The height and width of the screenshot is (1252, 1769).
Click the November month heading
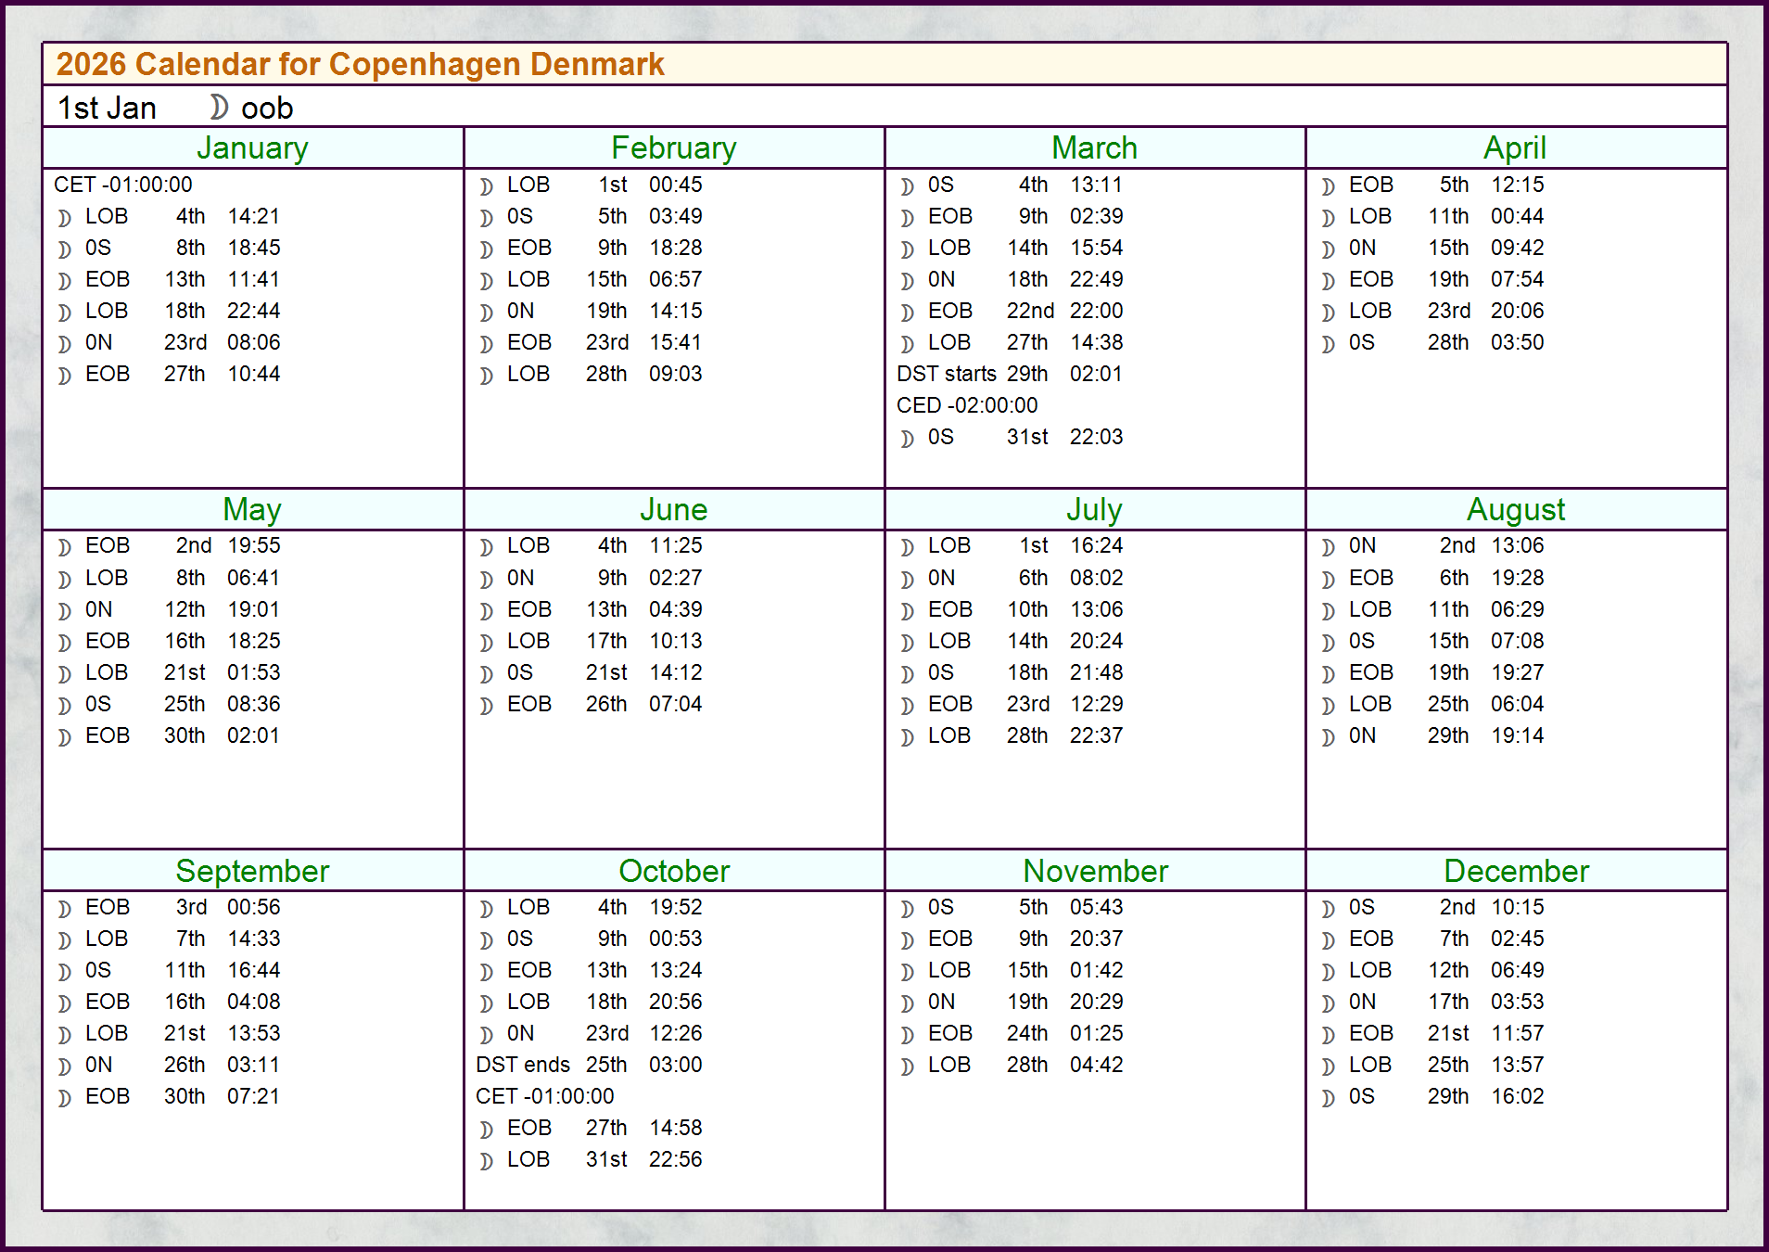1094,871
